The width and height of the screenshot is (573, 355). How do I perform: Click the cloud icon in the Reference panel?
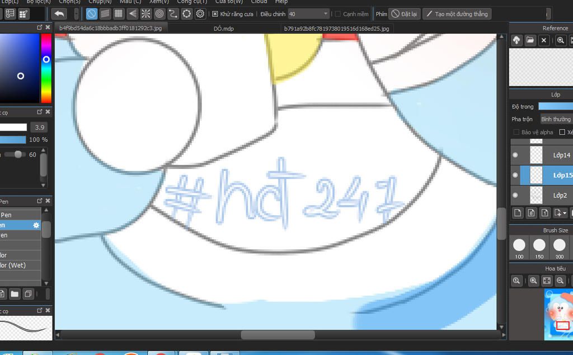coord(516,40)
